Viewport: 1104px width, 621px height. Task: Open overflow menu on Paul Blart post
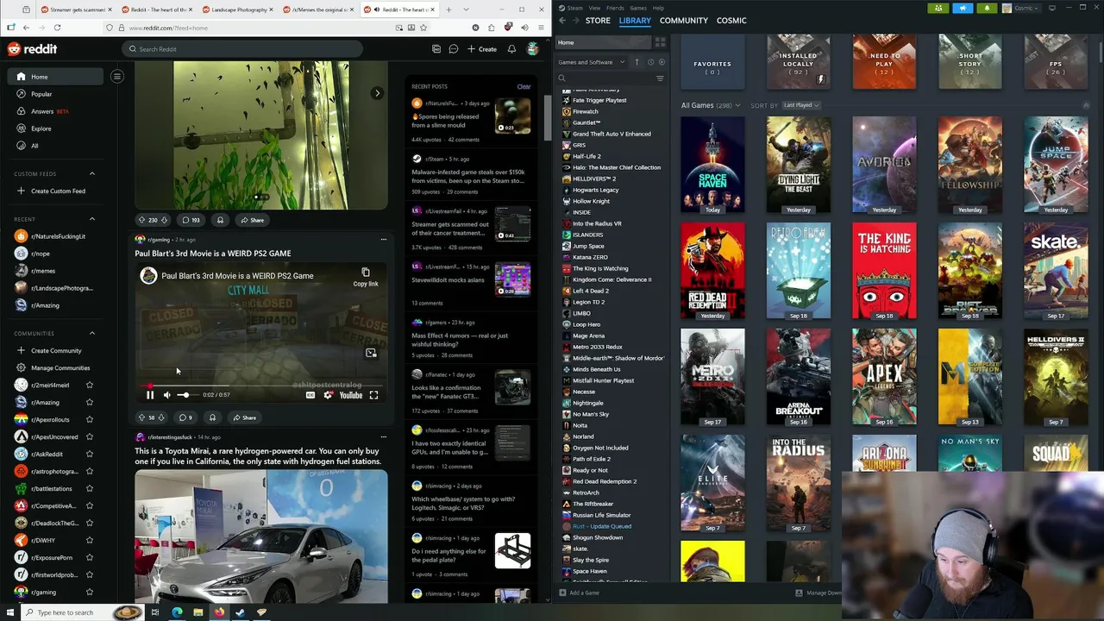pyautogui.click(x=384, y=240)
